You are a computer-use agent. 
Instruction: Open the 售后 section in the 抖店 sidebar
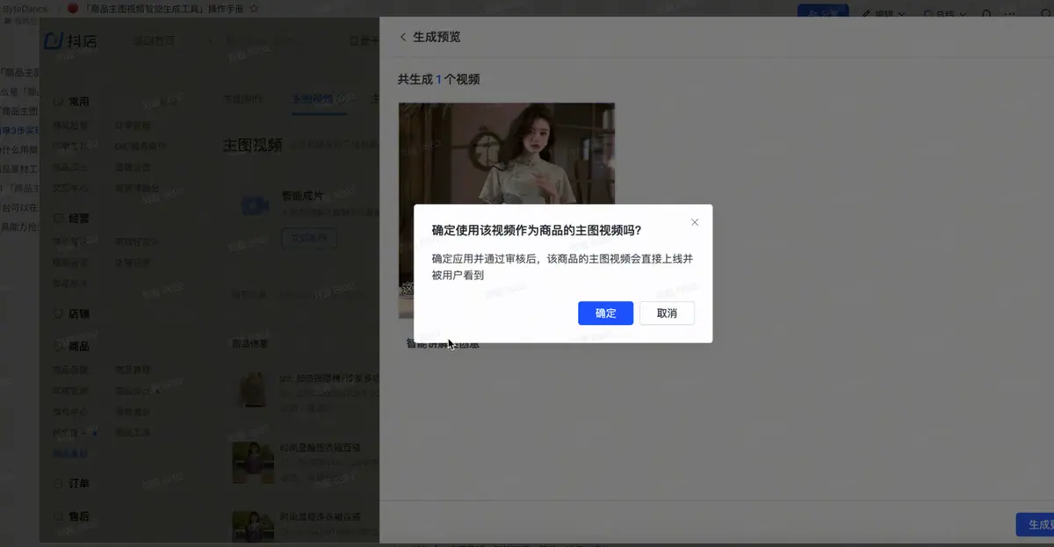72,516
